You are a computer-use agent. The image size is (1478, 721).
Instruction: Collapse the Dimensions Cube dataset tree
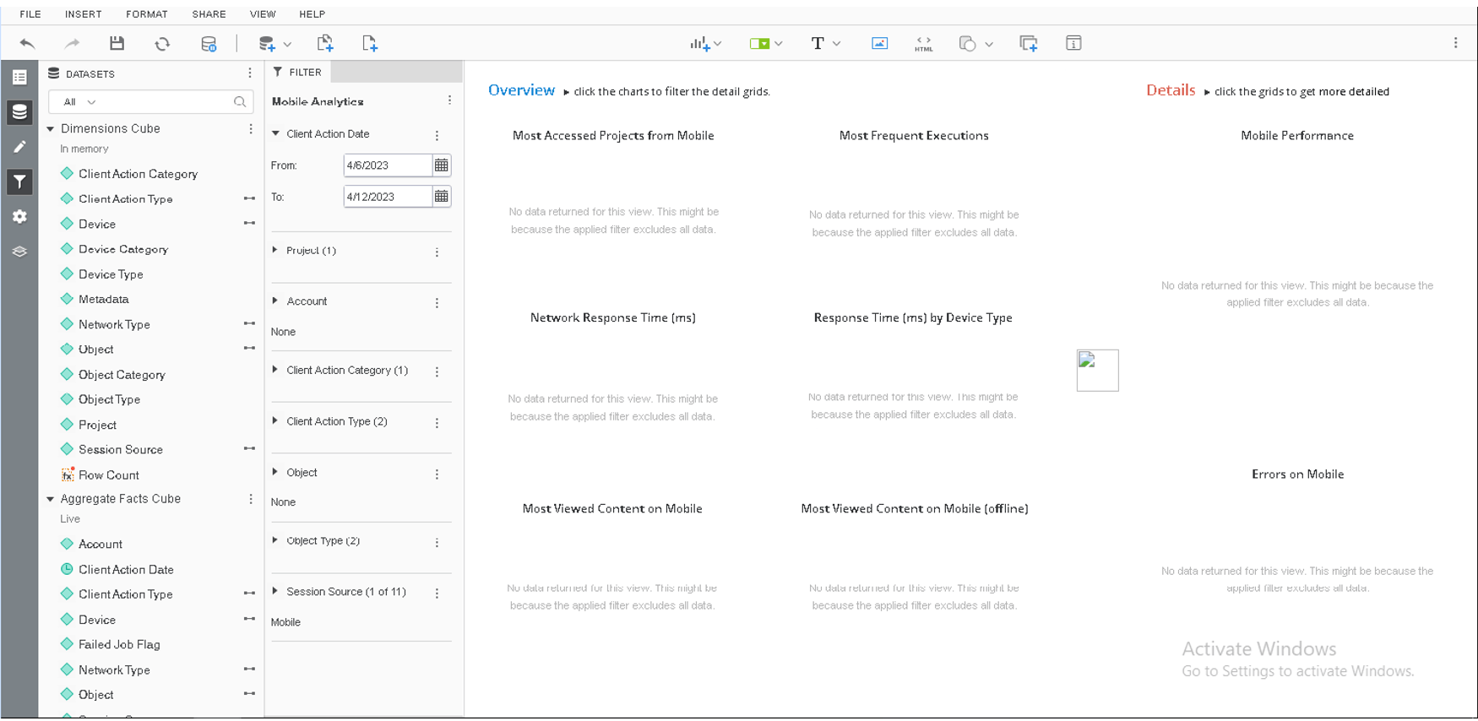click(51, 129)
